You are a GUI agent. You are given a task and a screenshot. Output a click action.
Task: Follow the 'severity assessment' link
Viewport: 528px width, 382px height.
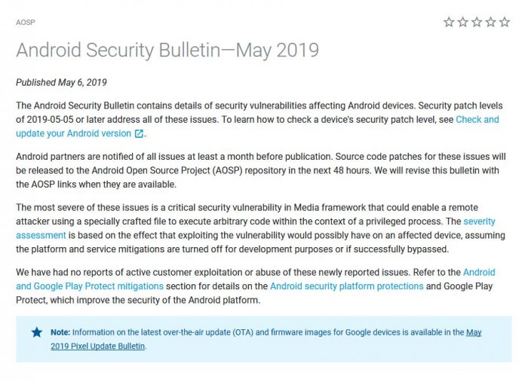pyautogui.click(x=41, y=235)
